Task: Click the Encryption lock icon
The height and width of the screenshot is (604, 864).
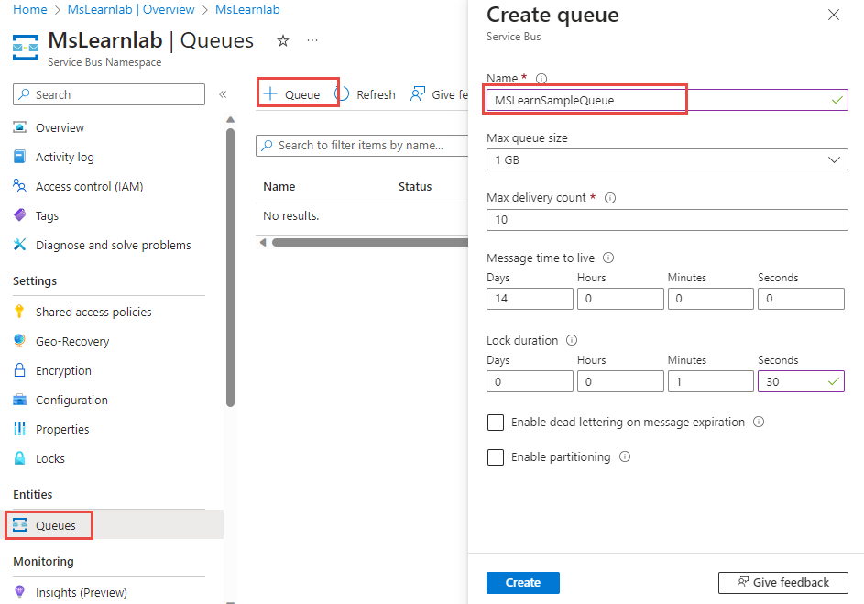Action: 20,369
